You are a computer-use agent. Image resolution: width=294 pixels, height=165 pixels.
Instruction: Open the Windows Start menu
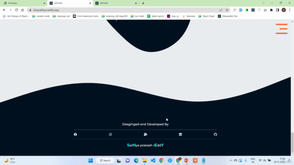pyautogui.click(x=90, y=160)
